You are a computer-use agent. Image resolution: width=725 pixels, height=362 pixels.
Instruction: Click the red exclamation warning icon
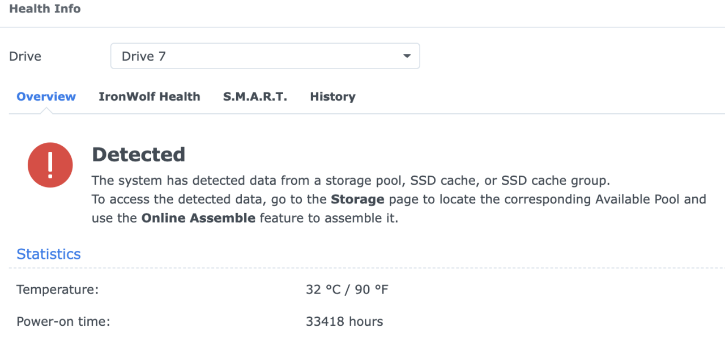50,165
